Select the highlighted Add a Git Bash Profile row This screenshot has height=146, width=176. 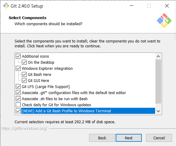[88, 111]
